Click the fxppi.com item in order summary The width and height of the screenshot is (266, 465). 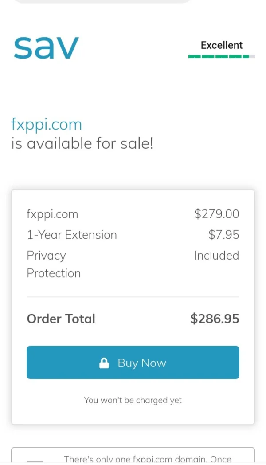pyautogui.click(x=52, y=214)
